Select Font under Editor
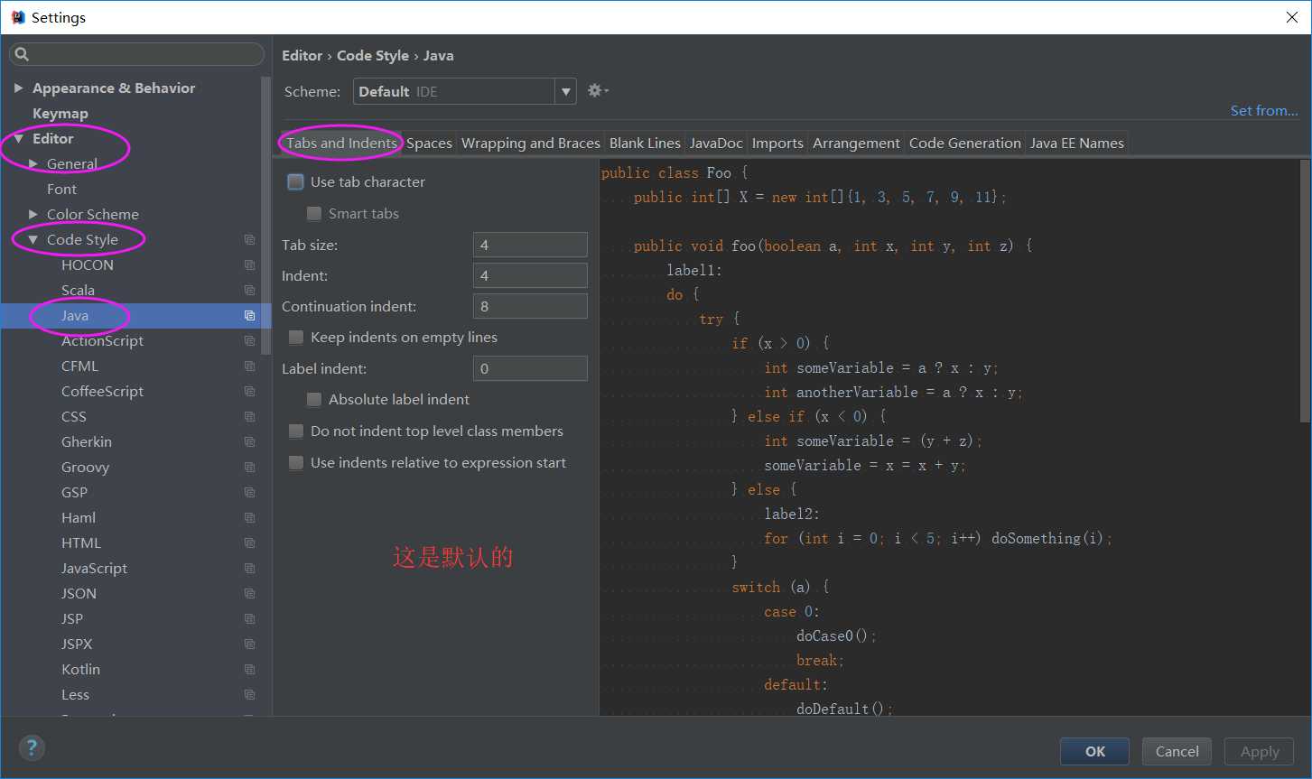Screen dimensions: 1312x779 61,190
